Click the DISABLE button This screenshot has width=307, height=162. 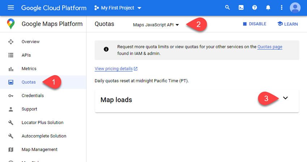pyautogui.click(x=254, y=24)
